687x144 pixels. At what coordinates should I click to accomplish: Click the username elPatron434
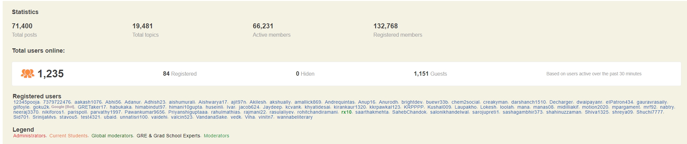619,102
